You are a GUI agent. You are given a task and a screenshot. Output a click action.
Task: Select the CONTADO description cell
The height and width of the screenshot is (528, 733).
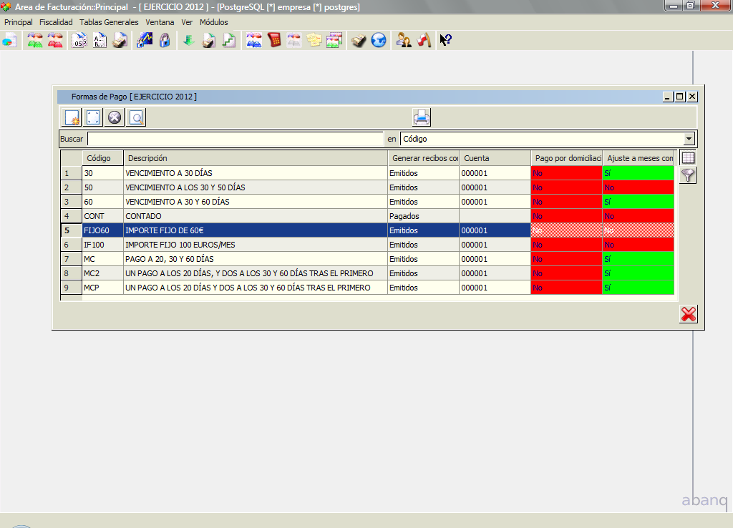pyautogui.click(x=256, y=216)
